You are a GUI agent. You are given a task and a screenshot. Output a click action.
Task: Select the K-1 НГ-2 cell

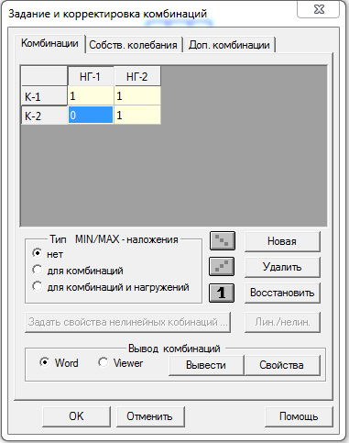pyautogui.click(x=137, y=96)
